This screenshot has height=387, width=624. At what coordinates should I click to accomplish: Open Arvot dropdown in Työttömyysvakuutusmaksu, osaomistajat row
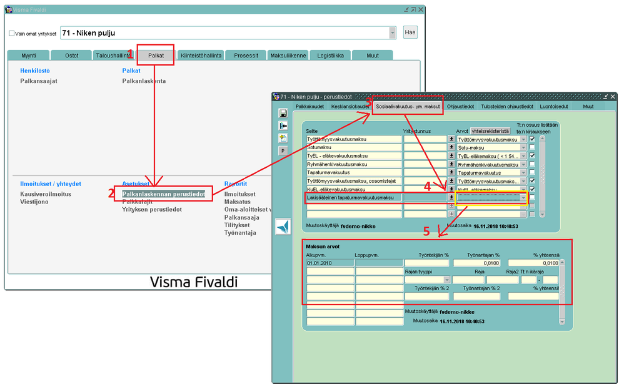coord(523,181)
